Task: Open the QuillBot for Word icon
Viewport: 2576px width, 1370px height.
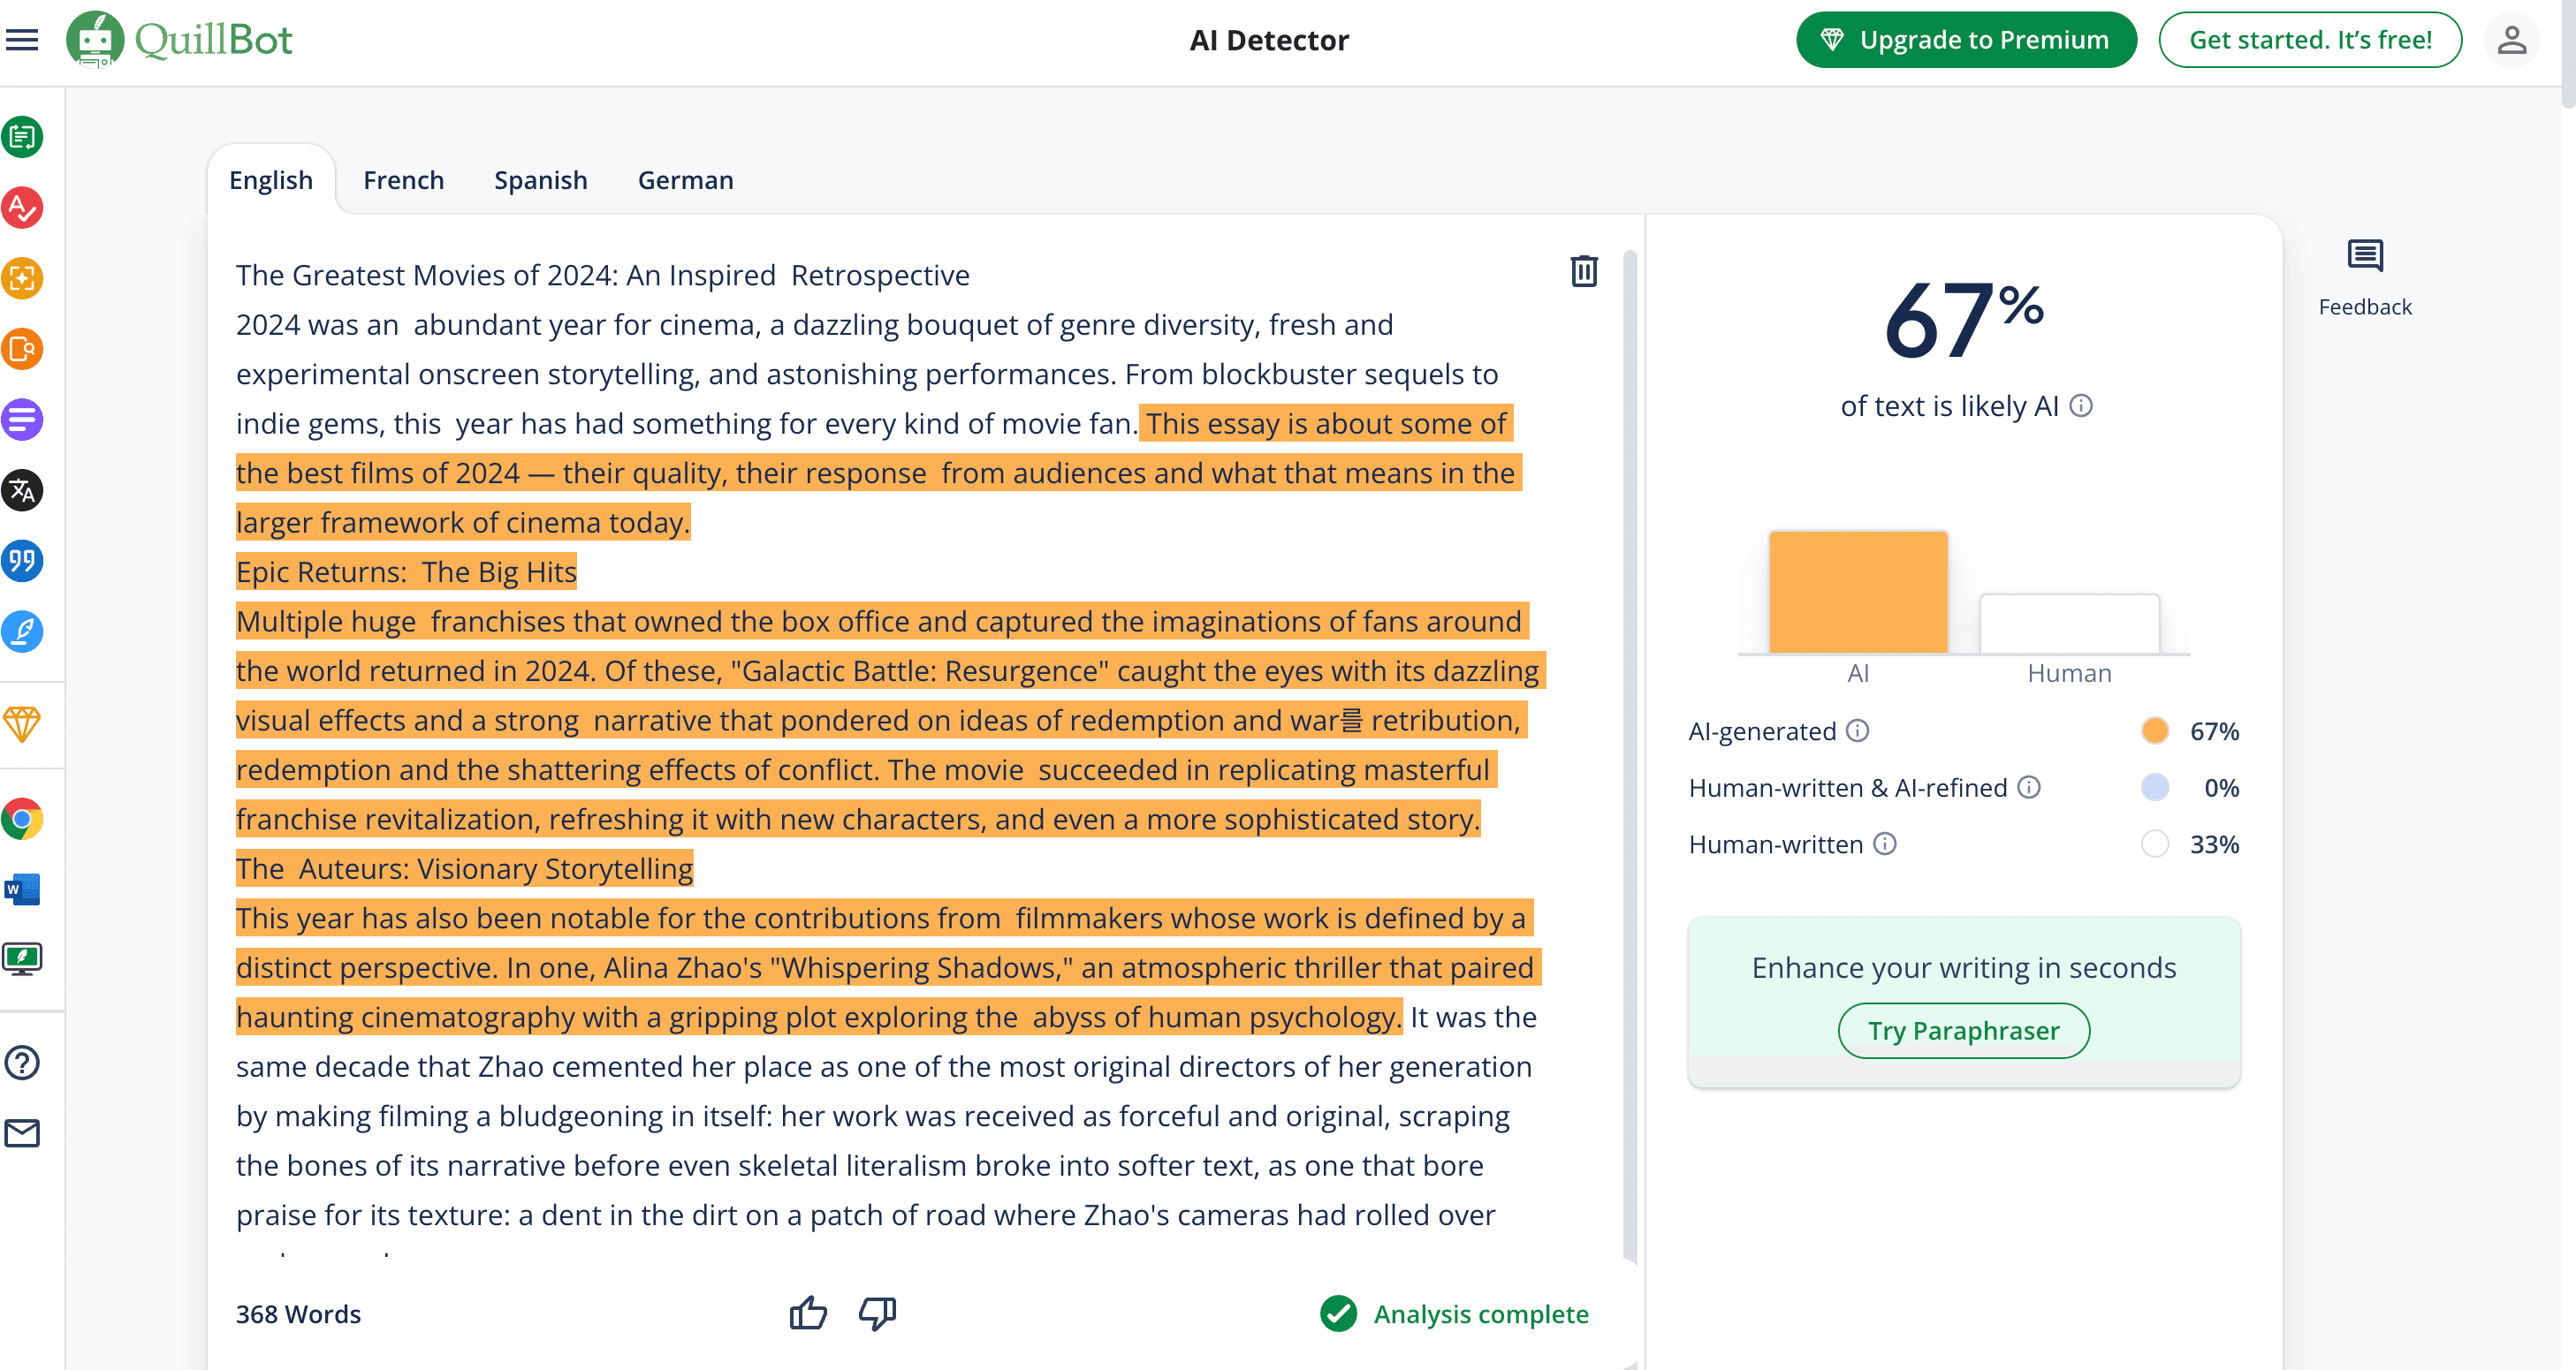Action: click(22, 889)
